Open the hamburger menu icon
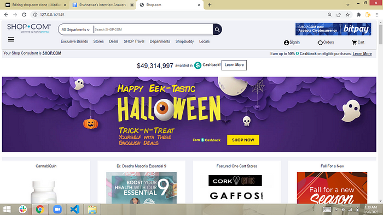The width and height of the screenshot is (383, 215). click(11, 39)
